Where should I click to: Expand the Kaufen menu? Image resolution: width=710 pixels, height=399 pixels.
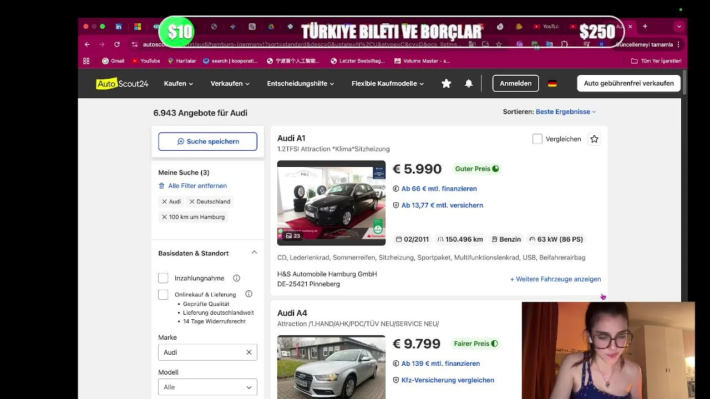[x=179, y=84]
